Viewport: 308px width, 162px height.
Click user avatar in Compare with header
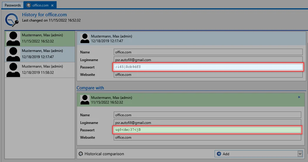click(85, 100)
